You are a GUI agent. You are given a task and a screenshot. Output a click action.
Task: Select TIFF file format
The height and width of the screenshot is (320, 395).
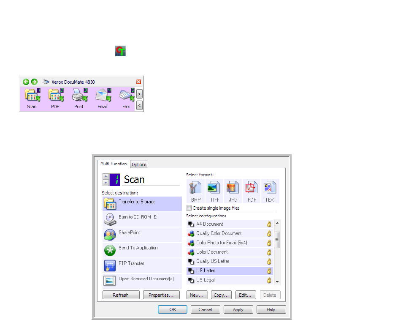pyautogui.click(x=214, y=191)
